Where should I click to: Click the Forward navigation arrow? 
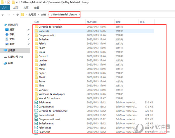pyautogui.click(x=9, y=15)
